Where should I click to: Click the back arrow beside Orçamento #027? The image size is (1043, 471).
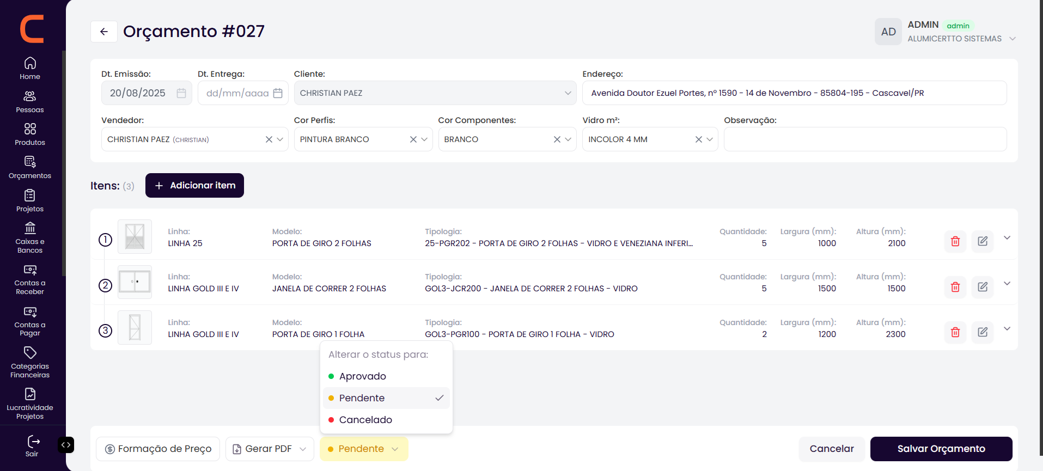click(104, 32)
